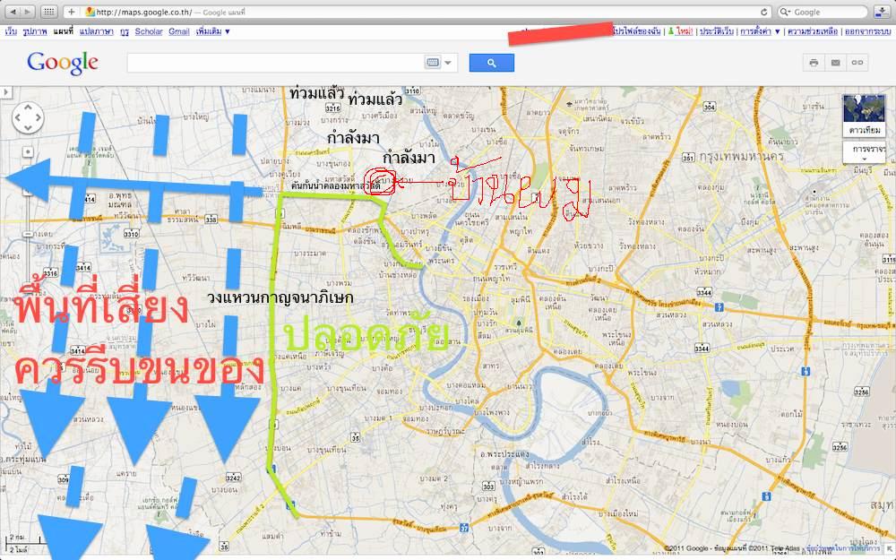896x560 pixels.
Task: Click route marker 338 on the map
Action: (211, 220)
